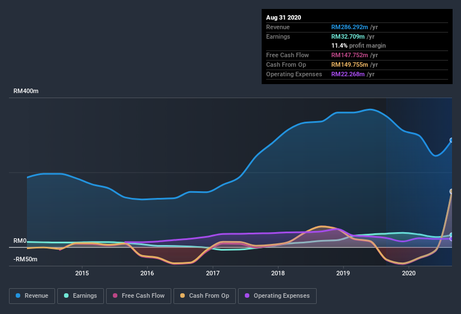Click the 2020 x-axis label
Screen dimensions: 461x314
point(409,273)
